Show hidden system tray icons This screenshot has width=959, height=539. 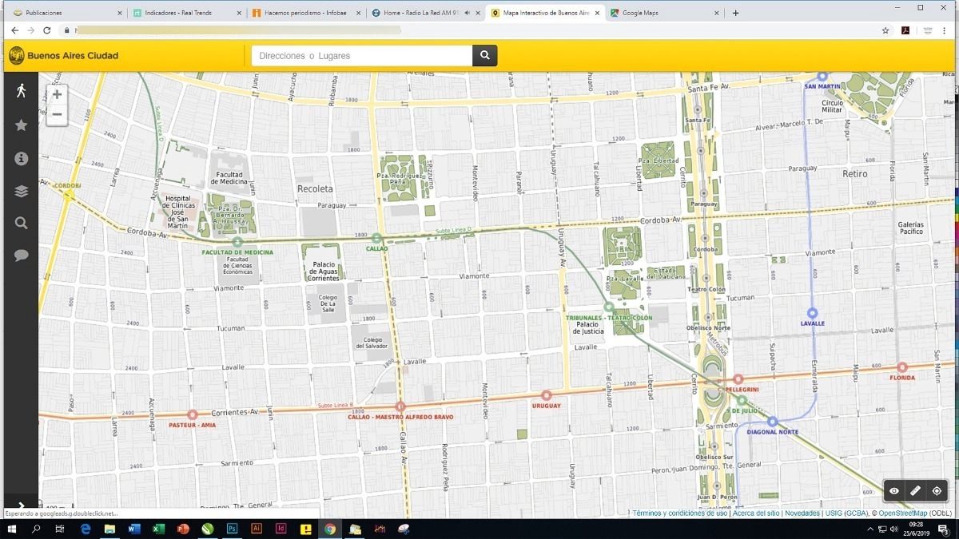click(x=869, y=529)
